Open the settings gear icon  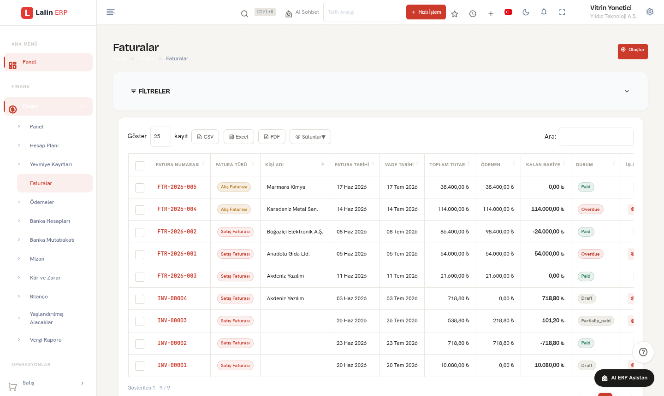tap(650, 12)
